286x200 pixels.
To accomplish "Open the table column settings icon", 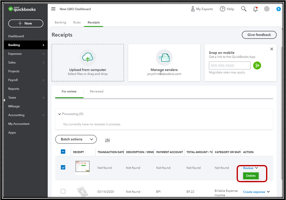I will [107, 140].
